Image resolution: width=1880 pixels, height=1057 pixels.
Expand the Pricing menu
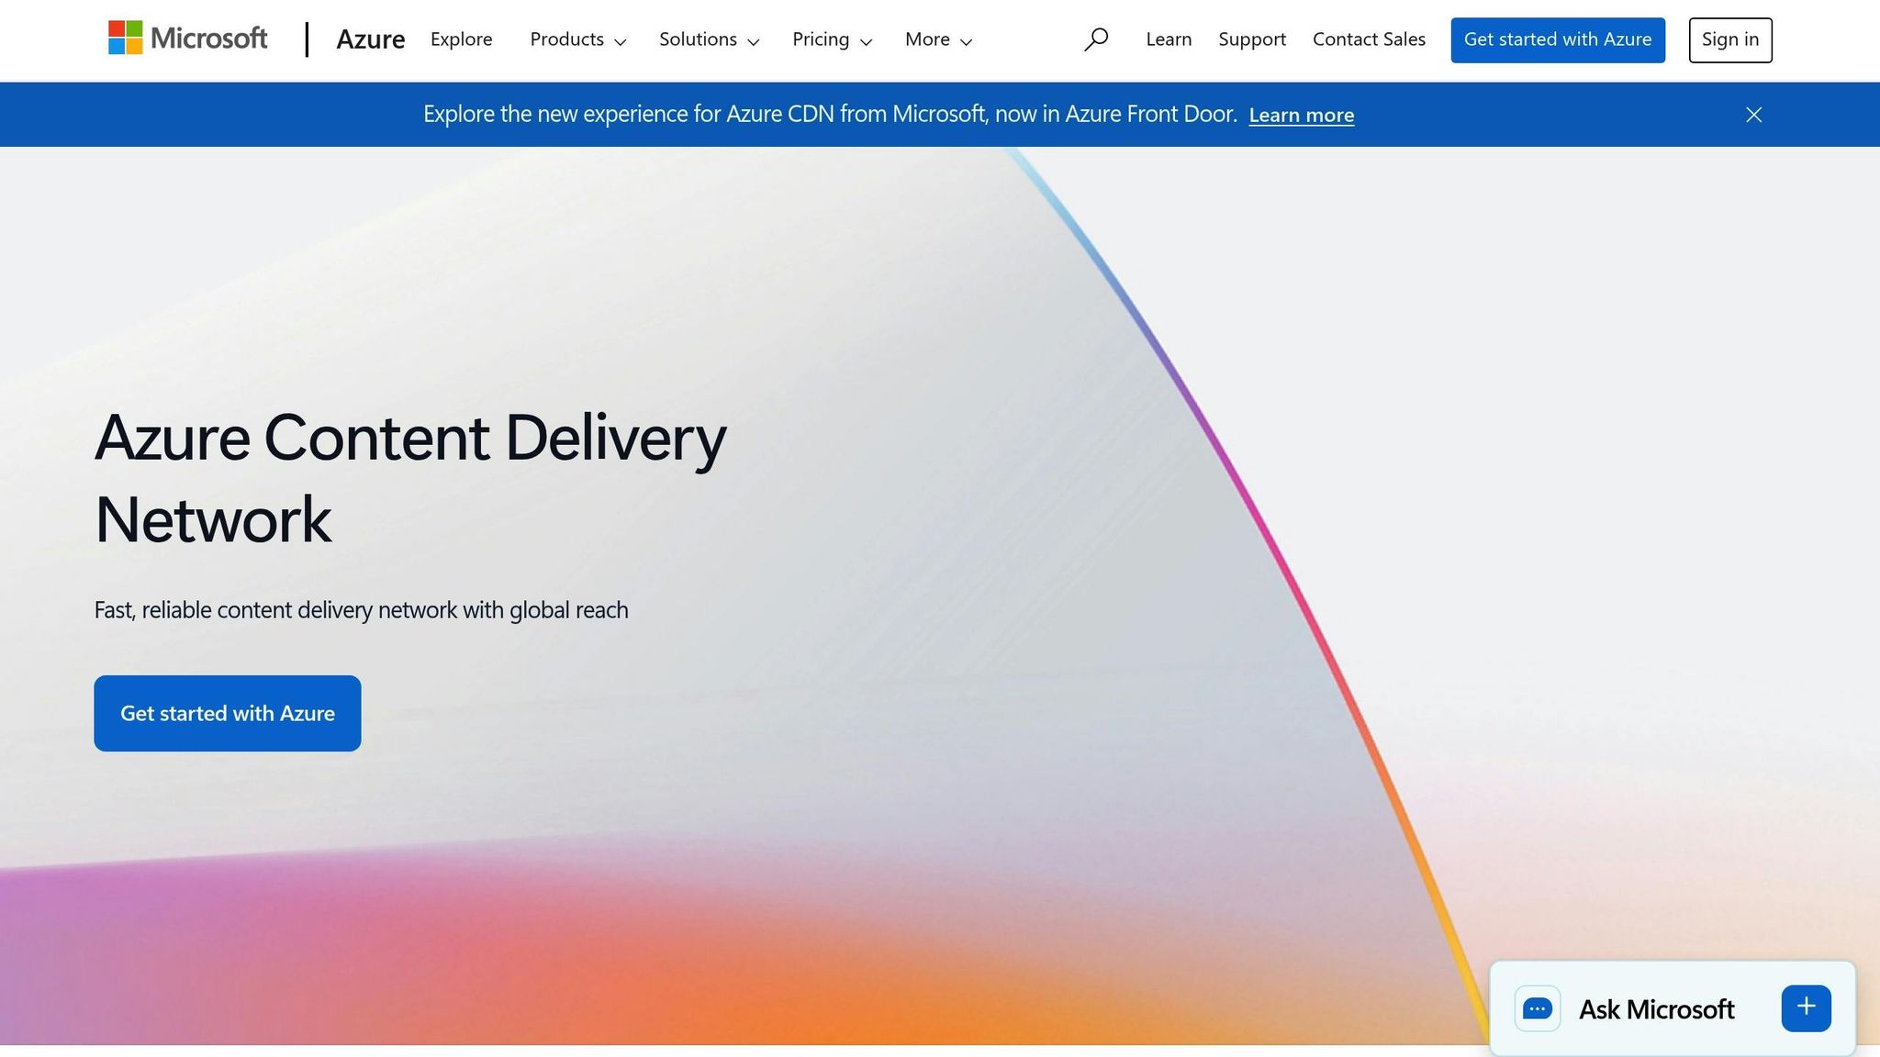[832, 39]
